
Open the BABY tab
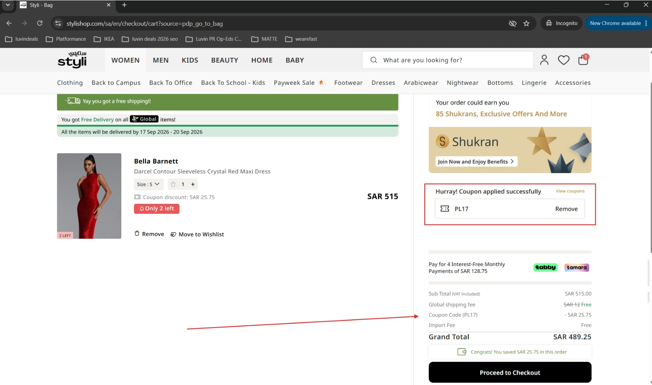coord(295,60)
